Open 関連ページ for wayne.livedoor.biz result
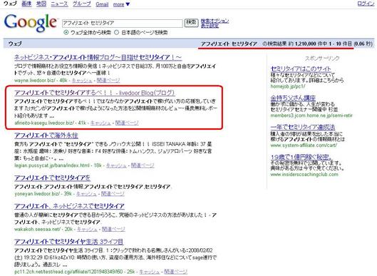377x276 pixels. [108, 81]
